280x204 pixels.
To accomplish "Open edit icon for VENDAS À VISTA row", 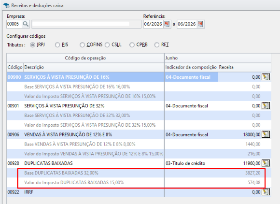I will [x=266, y=134].
